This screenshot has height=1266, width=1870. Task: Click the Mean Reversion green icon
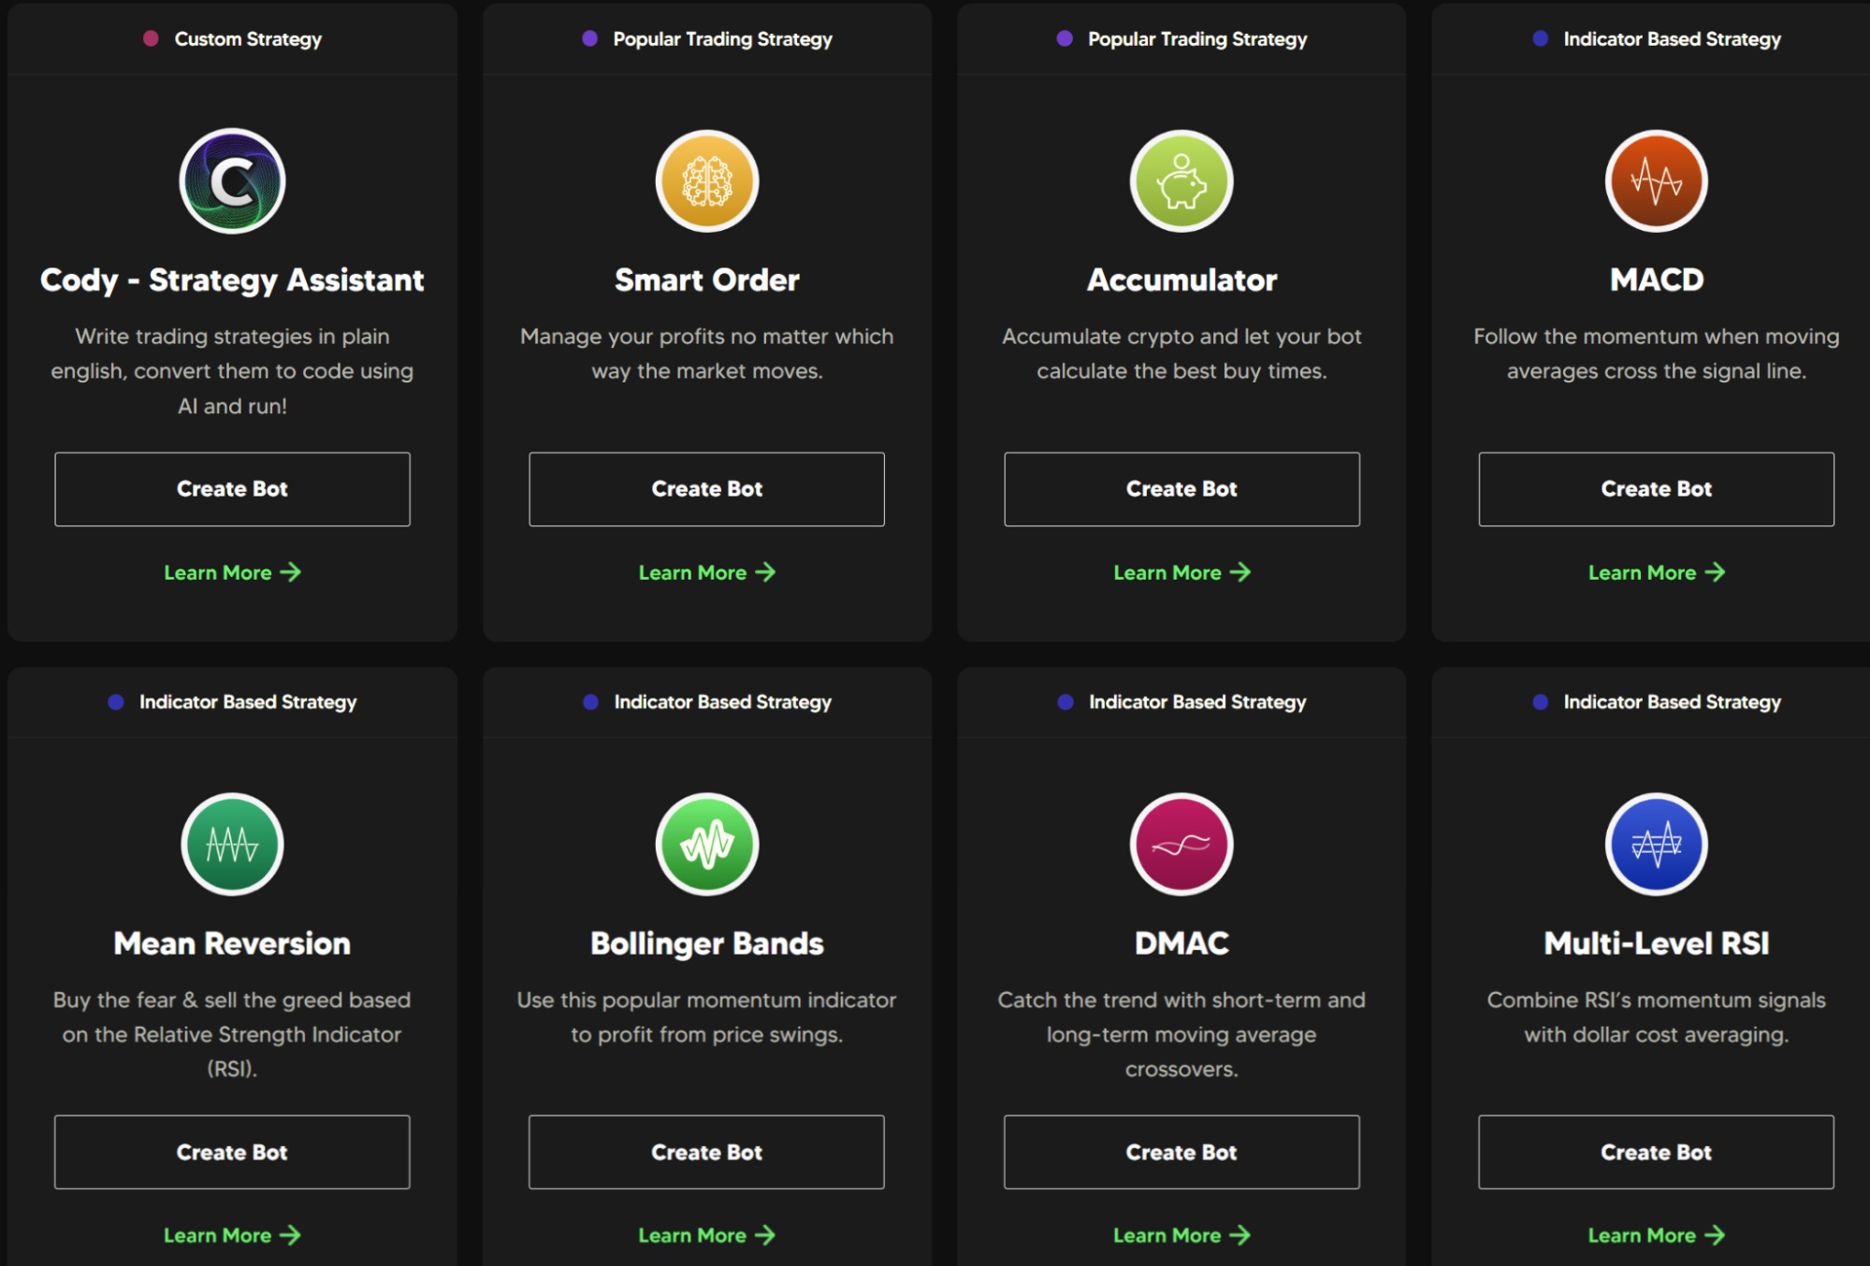[232, 844]
